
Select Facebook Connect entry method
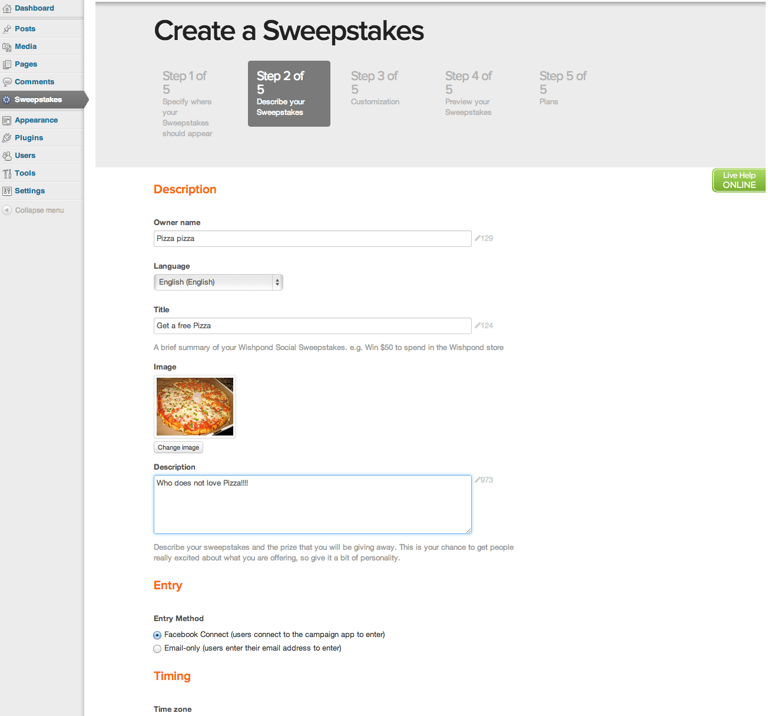(x=157, y=635)
